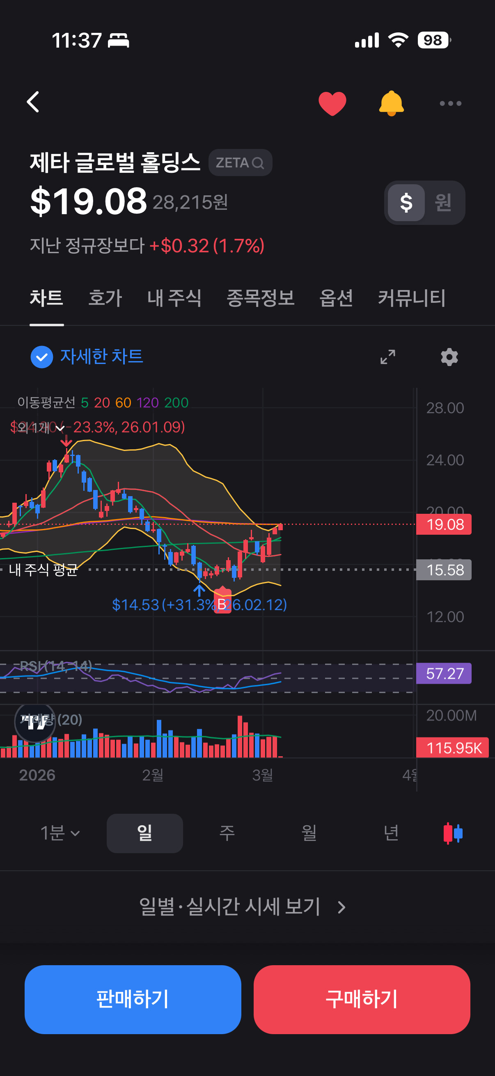Switch price display to won (원)
Viewport: 495px width, 1076px height.
click(443, 203)
